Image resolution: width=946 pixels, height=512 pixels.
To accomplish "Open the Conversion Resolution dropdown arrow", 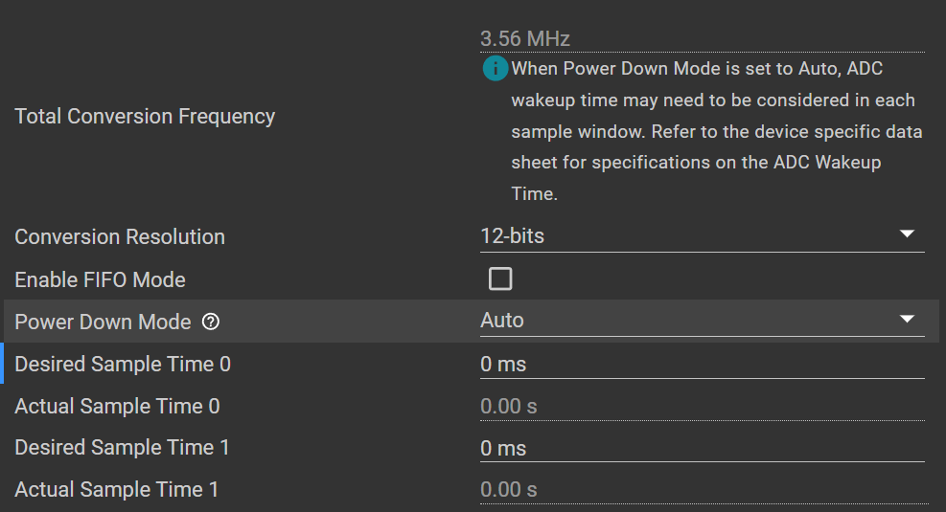I will tap(907, 234).
